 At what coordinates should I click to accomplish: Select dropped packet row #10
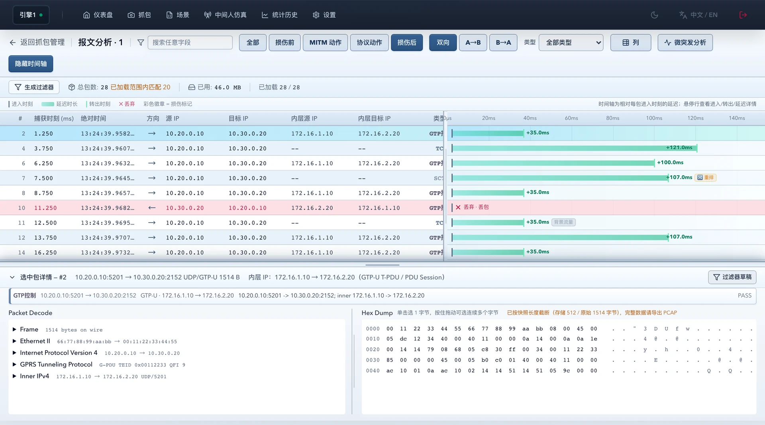(x=222, y=208)
